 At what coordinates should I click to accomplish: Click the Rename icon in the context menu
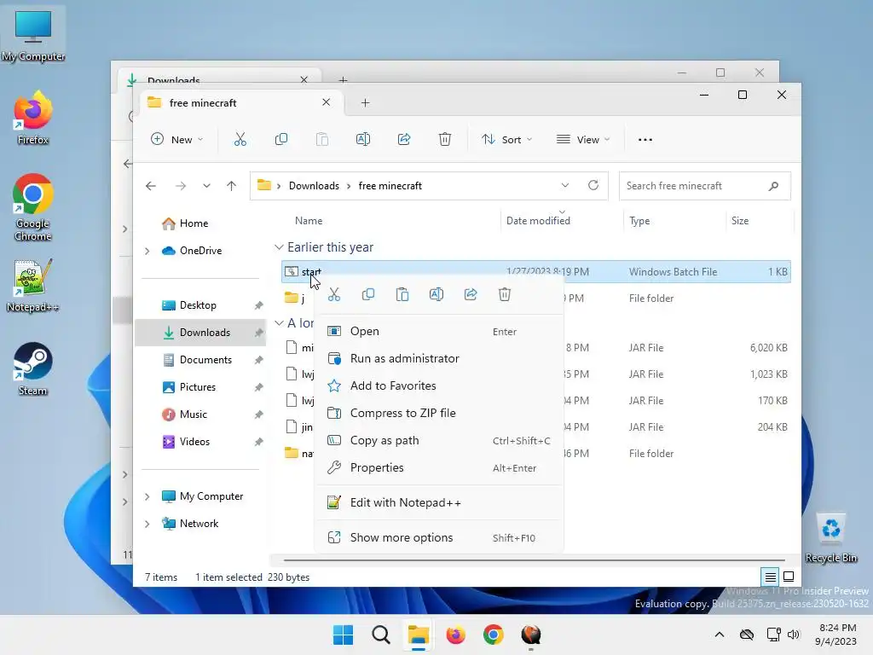point(436,294)
